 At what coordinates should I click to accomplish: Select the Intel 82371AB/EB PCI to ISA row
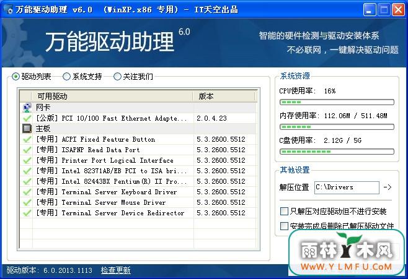[x=138, y=171]
